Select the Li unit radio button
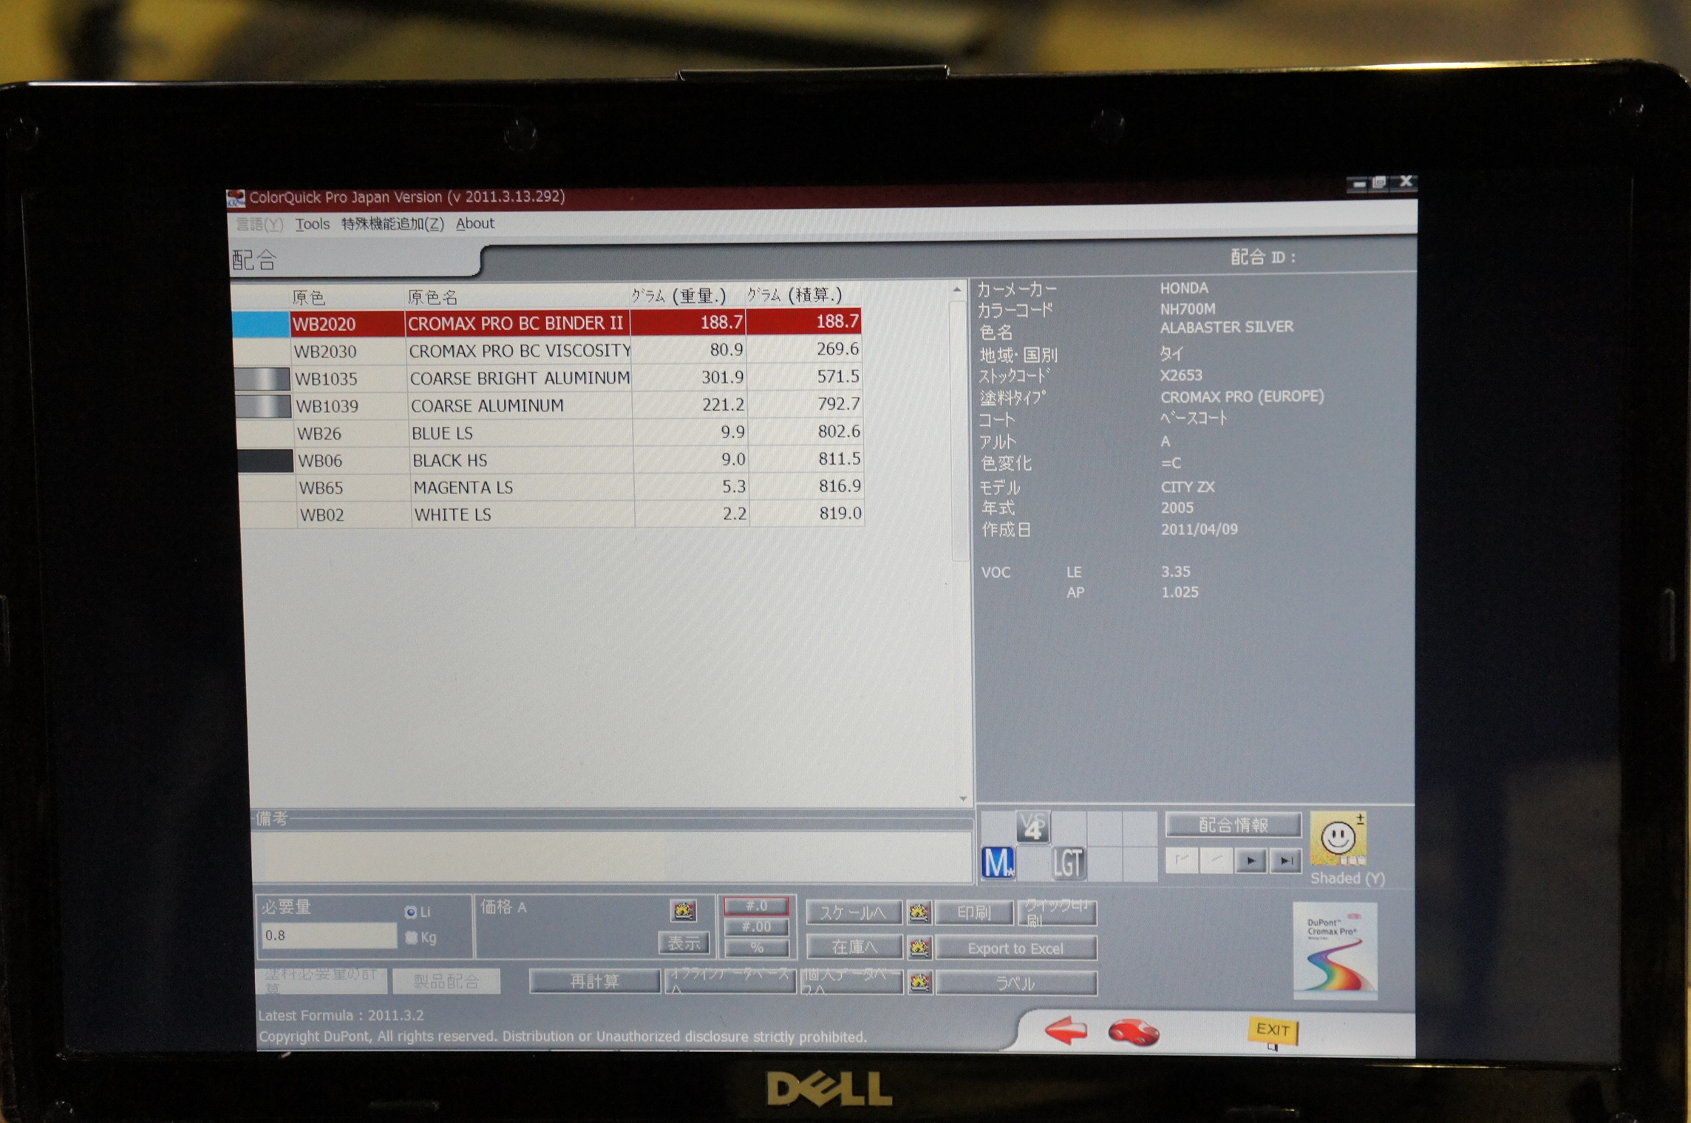 pos(411,912)
